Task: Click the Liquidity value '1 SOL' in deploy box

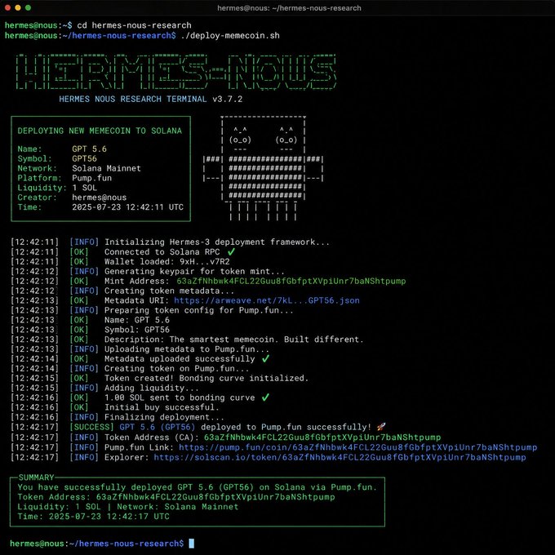Action: click(84, 188)
